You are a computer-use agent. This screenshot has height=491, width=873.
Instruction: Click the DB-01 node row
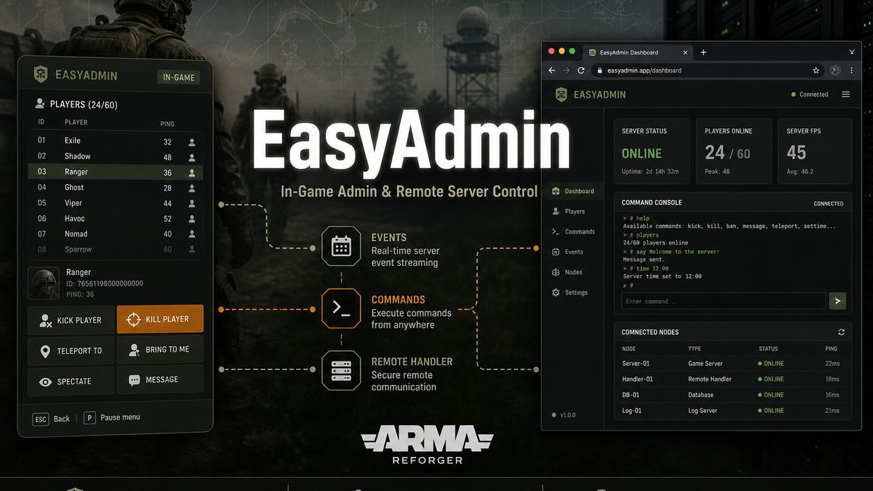point(732,395)
